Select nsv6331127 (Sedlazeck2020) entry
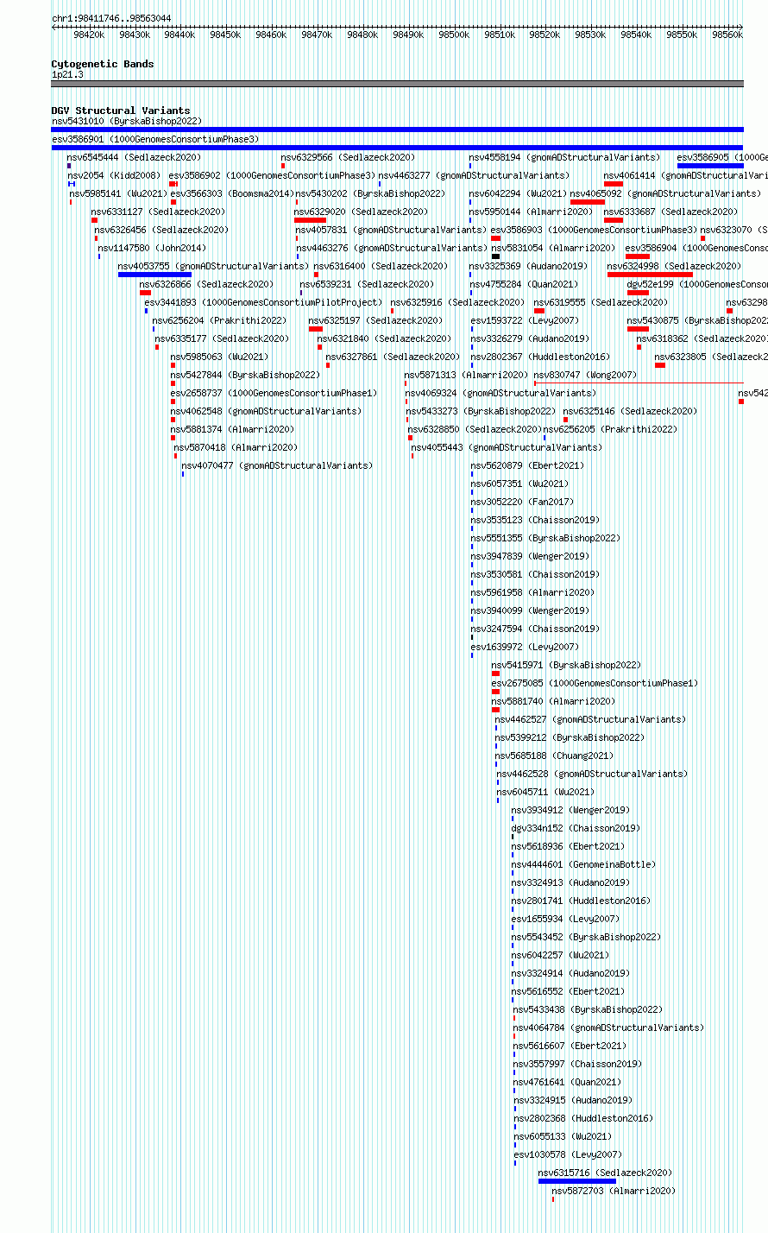 click(158, 212)
